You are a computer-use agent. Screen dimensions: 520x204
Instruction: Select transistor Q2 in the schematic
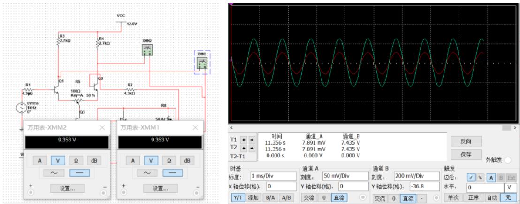(97, 85)
